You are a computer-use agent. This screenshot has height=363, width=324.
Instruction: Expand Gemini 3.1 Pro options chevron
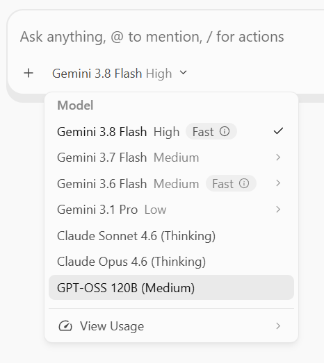tap(278, 210)
